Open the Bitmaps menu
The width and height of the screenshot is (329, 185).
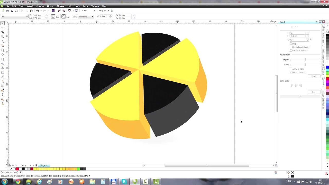[60, 6]
